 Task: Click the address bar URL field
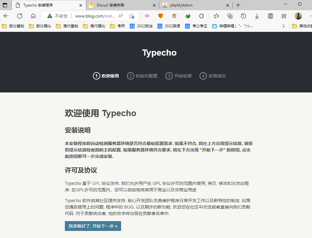coord(94,16)
